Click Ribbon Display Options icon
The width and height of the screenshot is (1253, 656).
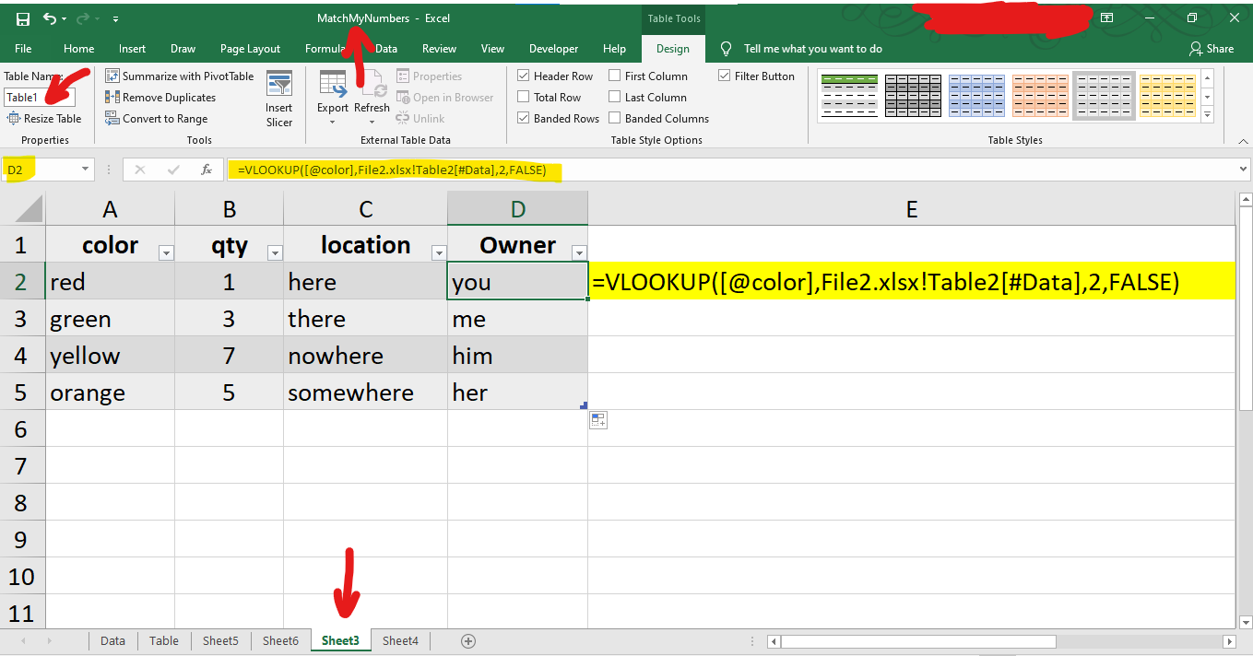point(1106,18)
